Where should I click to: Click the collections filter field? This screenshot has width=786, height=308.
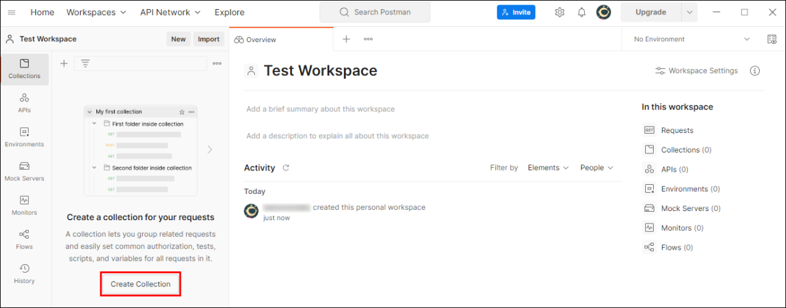141,64
